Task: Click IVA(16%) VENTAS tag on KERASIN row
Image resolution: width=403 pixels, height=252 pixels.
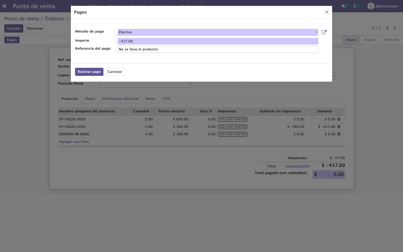Action: click(233, 134)
